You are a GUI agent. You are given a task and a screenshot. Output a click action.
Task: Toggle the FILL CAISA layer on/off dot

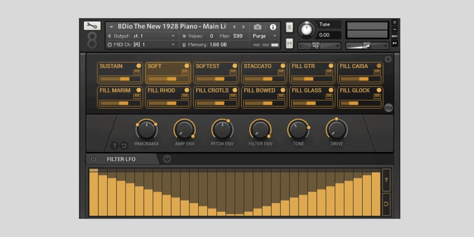point(379,66)
